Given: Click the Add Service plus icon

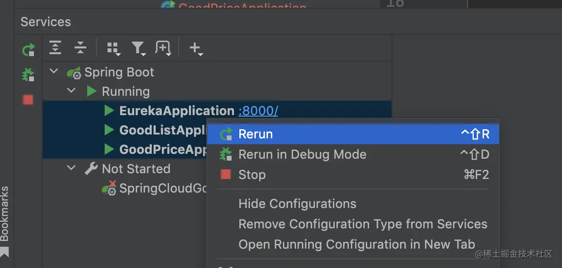Looking at the screenshot, I should pyautogui.click(x=195, y=48).
